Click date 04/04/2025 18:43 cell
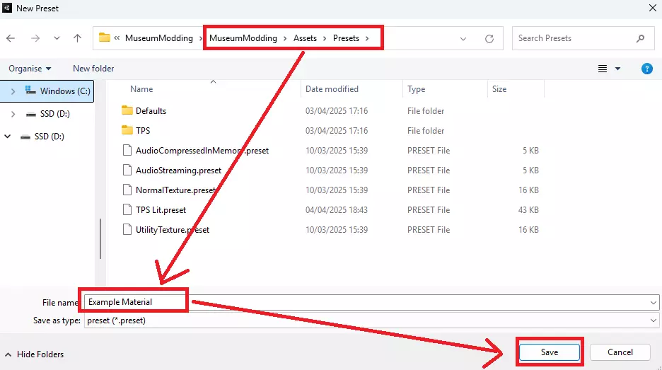Screen dimensions: 662x370 pyautogui.click(x=337, y=210)
